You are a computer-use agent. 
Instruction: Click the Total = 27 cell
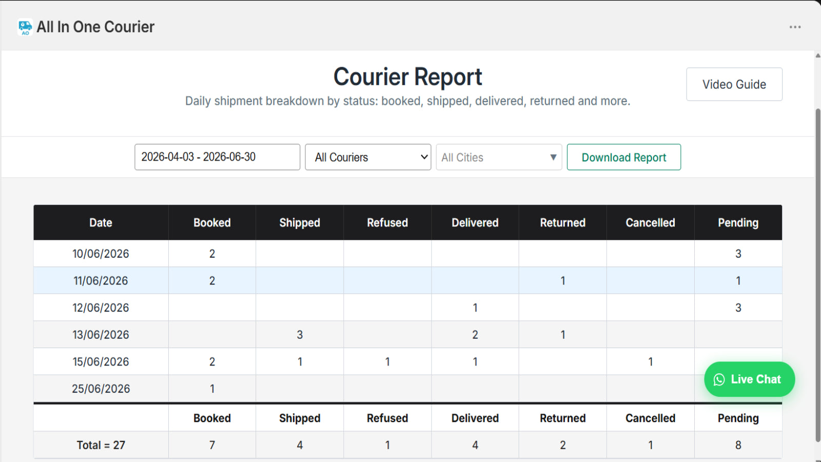pos(101,445)
